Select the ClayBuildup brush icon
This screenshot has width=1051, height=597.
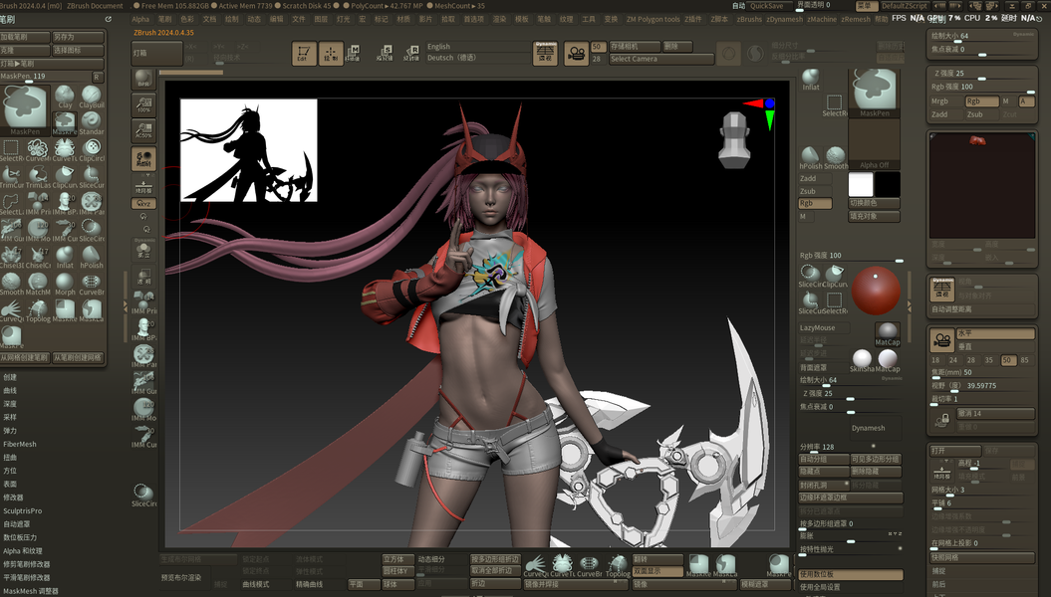coord(92,96)
